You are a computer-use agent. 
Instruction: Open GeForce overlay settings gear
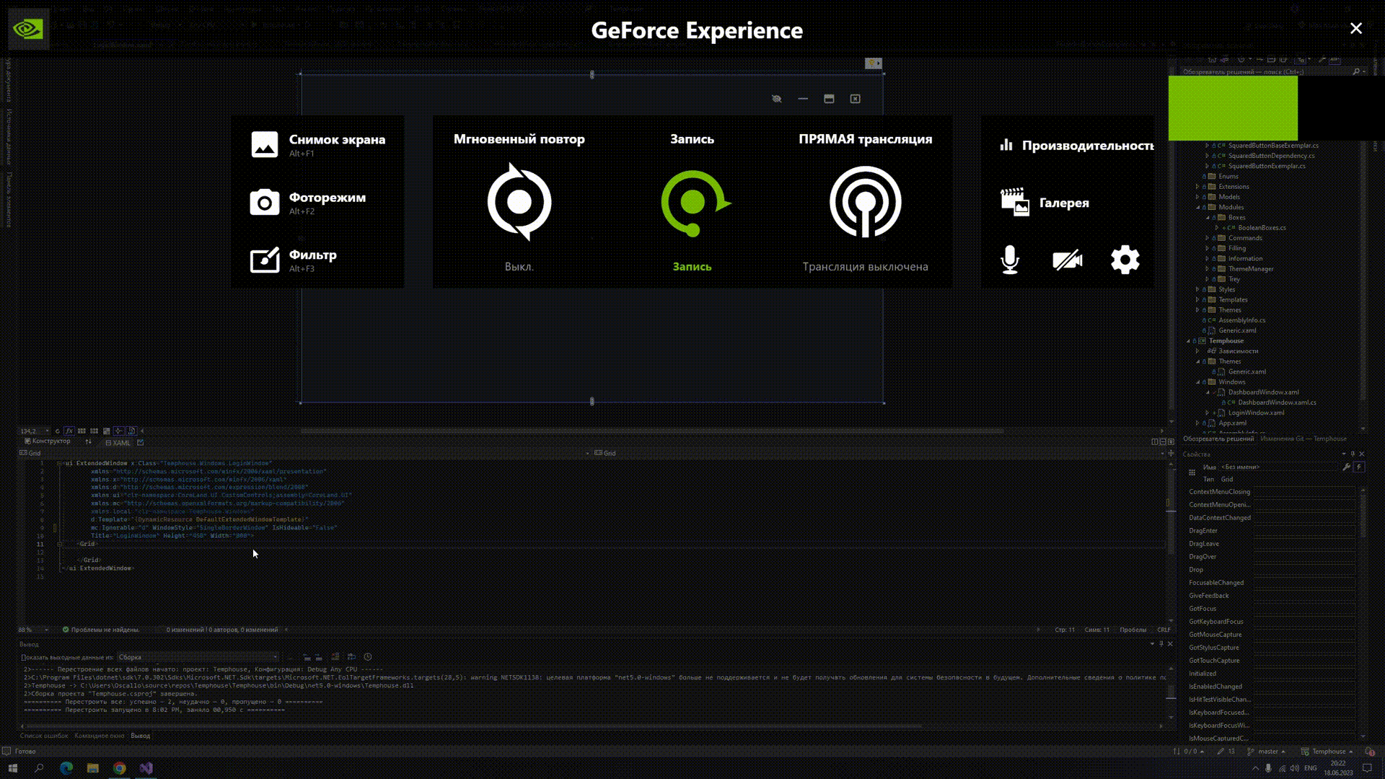point(1125,260)
